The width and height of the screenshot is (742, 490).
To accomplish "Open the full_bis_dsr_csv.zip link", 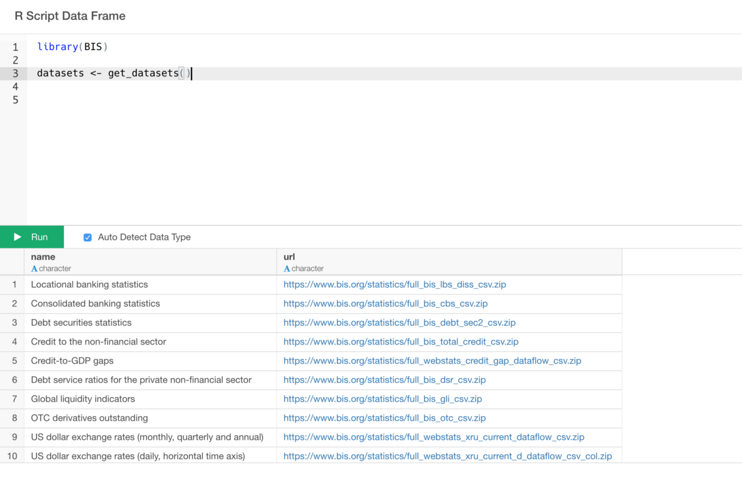I will coord(384,380).
